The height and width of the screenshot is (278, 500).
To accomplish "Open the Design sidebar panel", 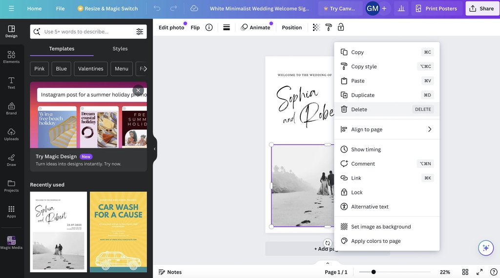I will [11, 32].
